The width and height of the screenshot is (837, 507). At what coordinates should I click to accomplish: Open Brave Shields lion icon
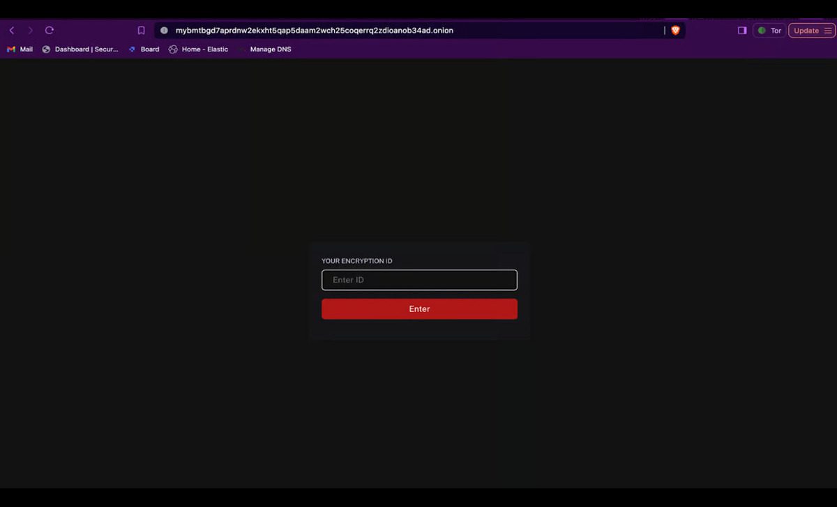click(675, 31)
